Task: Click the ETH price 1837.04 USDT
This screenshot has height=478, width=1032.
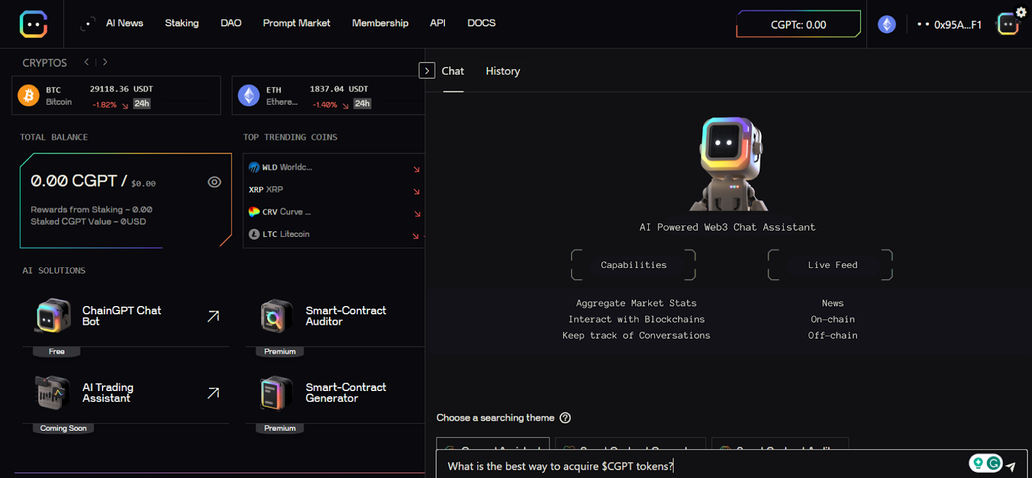Action: point(339,89)
